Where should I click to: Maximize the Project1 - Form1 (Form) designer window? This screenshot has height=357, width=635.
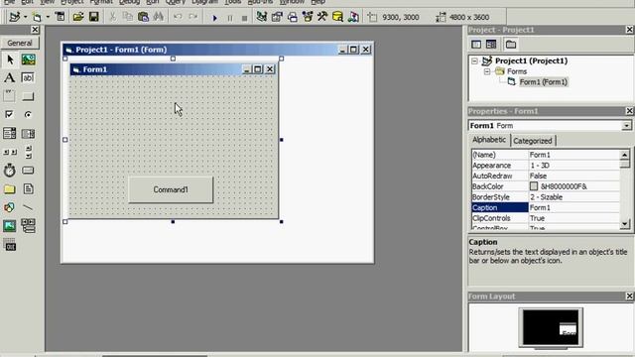point(353,50)
